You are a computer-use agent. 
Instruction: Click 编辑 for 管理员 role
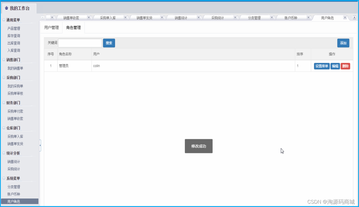[335, 66]
